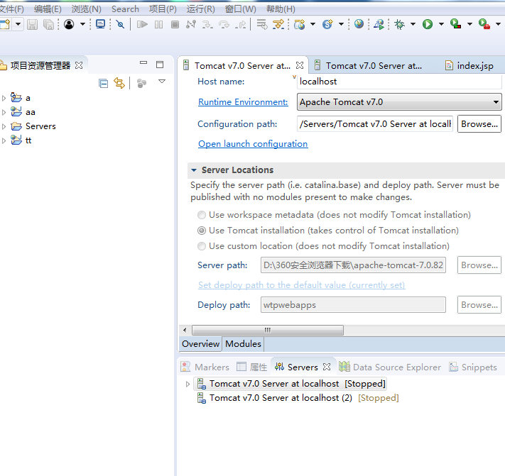
Task: Click the Disconnect debug icon
Action: (191, 24)
